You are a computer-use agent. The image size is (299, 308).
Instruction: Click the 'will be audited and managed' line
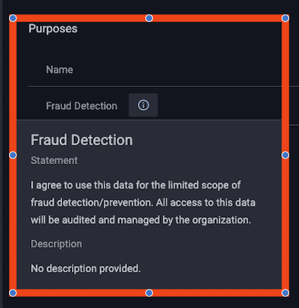coord(141,220)
